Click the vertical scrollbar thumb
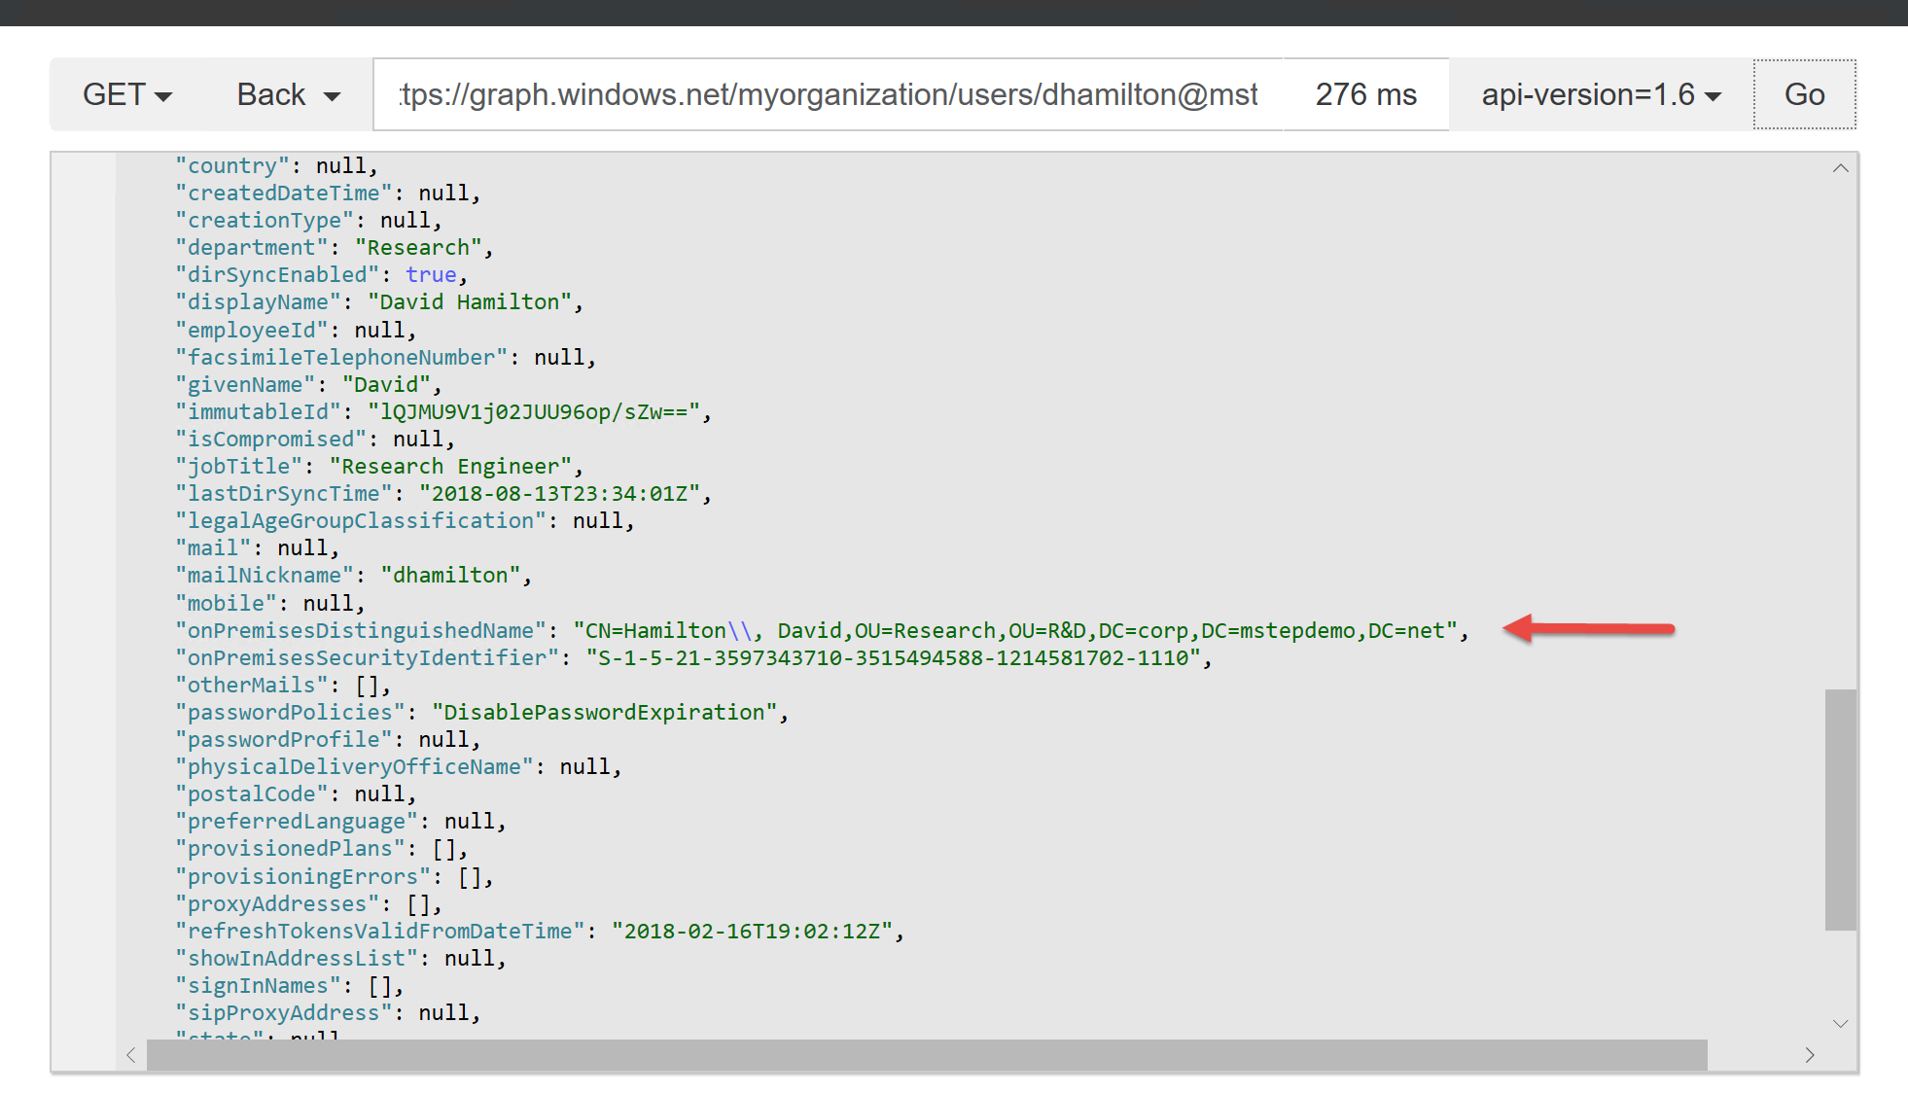Viewport: 1908px width, 1093px height. click(1840, 809)
